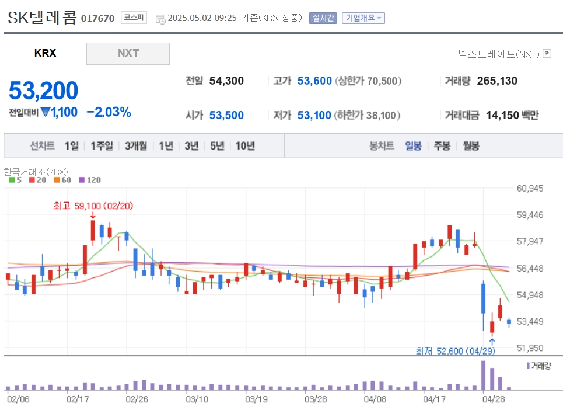Screen dimensions: 563x417
Task: Show the 1일 line chart
Action: pos(71,145)
